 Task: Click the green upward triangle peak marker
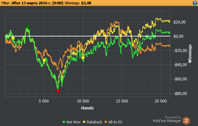[x=27, y=26]
